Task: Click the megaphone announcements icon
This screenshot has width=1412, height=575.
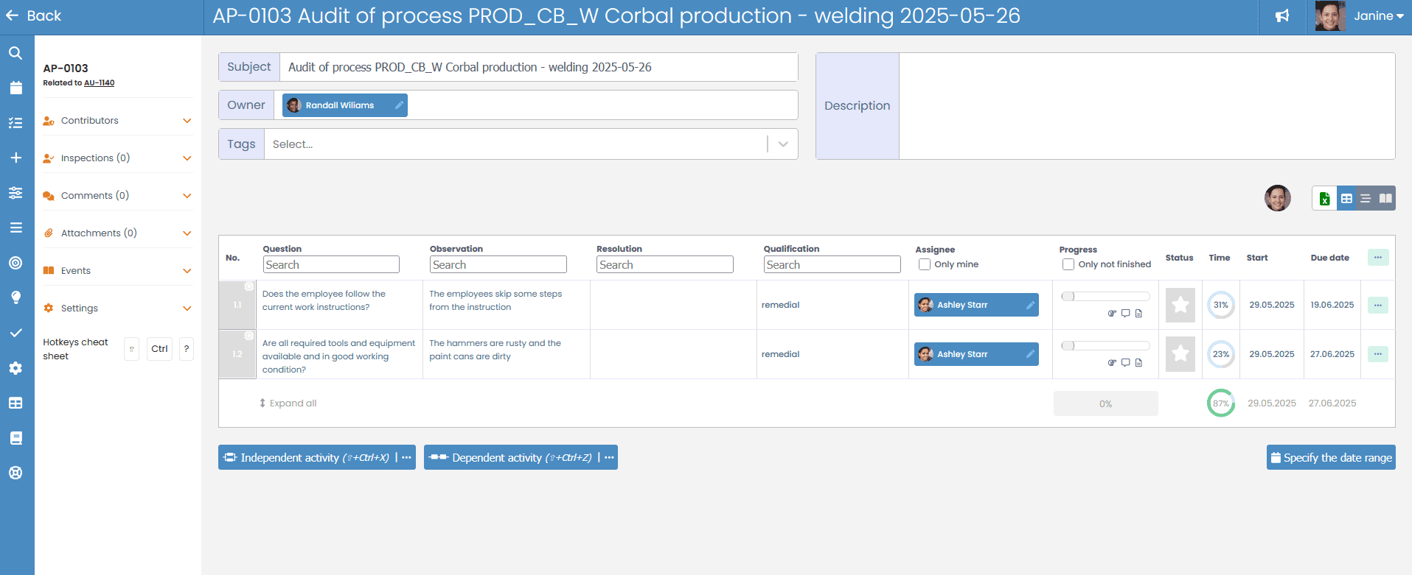Action: pos(1282,16)
